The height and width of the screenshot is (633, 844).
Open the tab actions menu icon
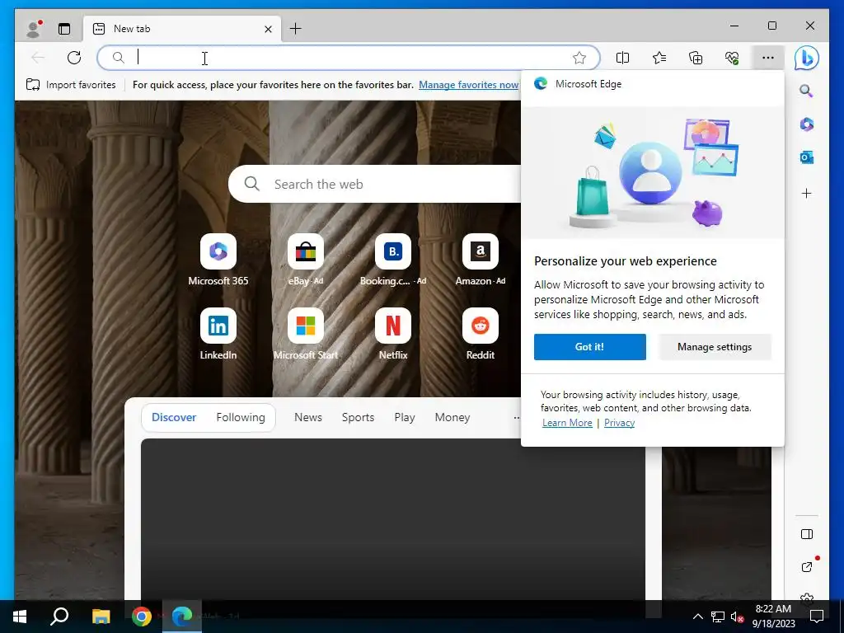click(64, 29)
